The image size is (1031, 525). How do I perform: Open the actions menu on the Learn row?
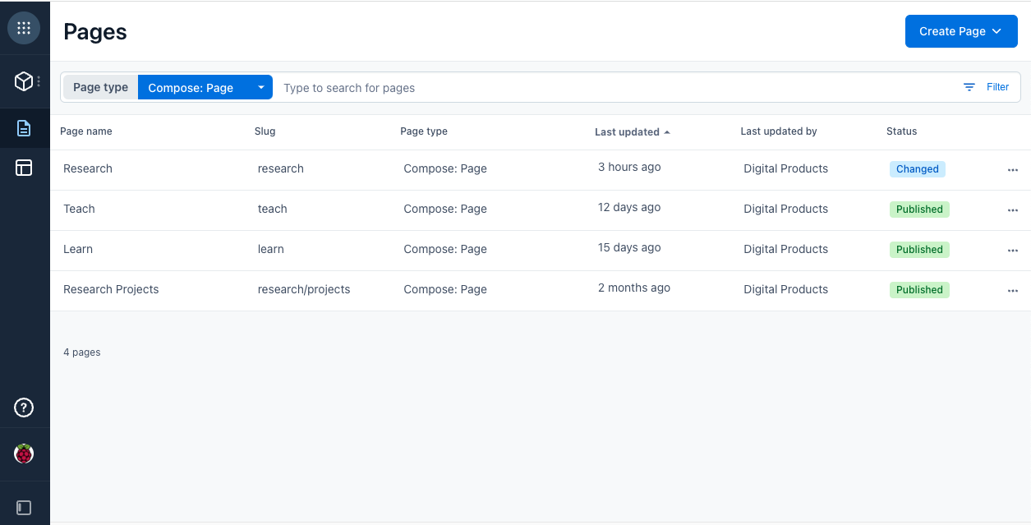1013,250
